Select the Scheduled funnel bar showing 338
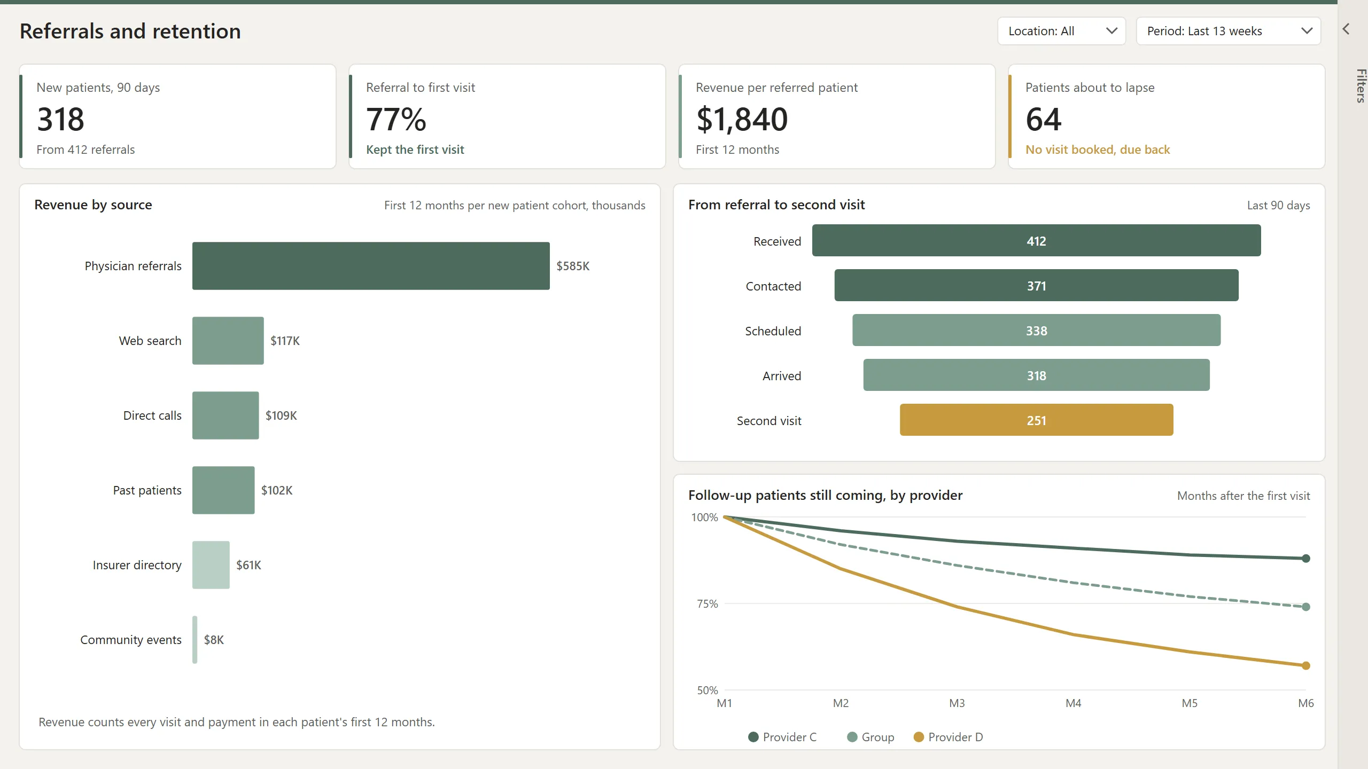Viewport: 1368px width, 769px height. [1036, 331]
